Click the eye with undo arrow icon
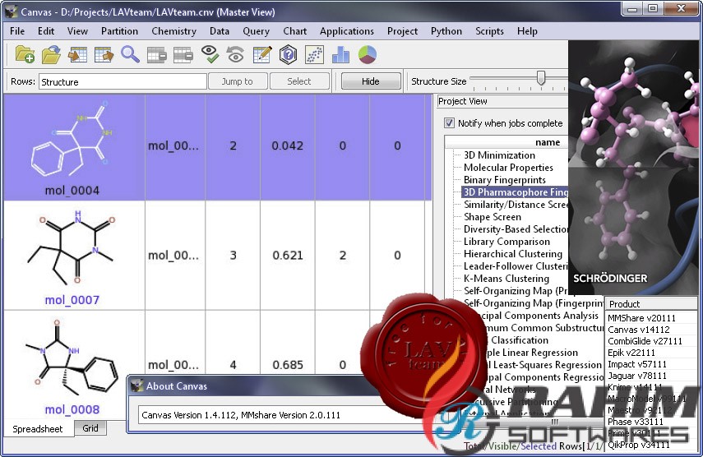 tap(235, 54)
